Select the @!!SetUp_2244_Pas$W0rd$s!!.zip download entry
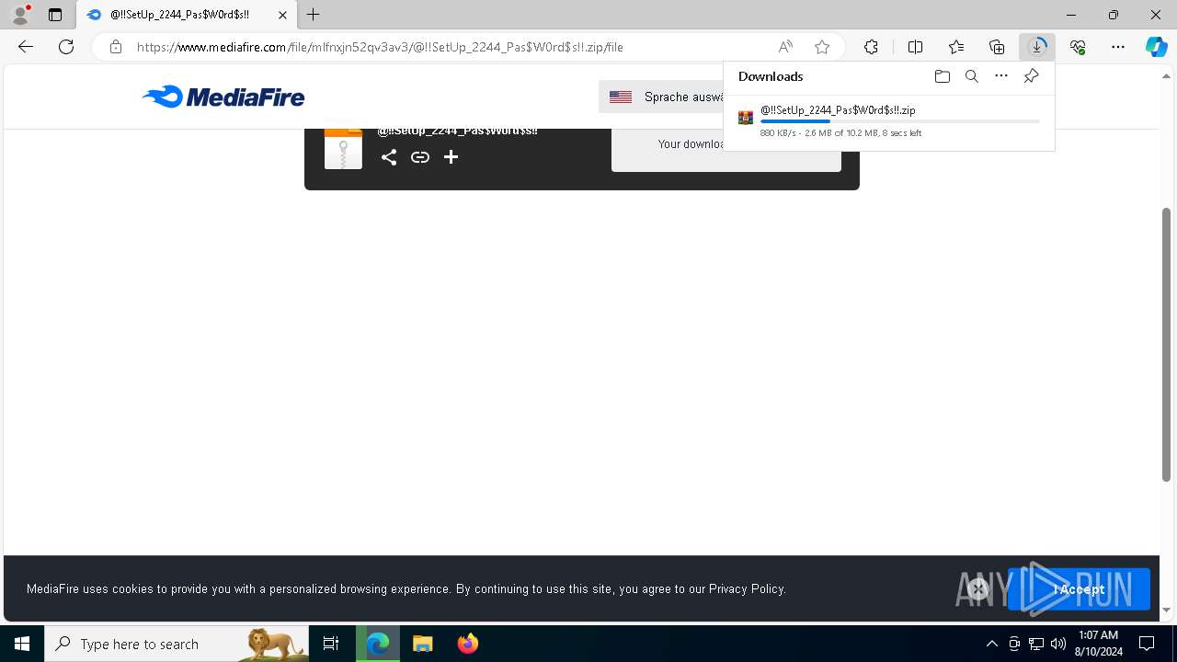This screenshot has height=662, width=1177. pyautogui.click(x=889, y=121)
